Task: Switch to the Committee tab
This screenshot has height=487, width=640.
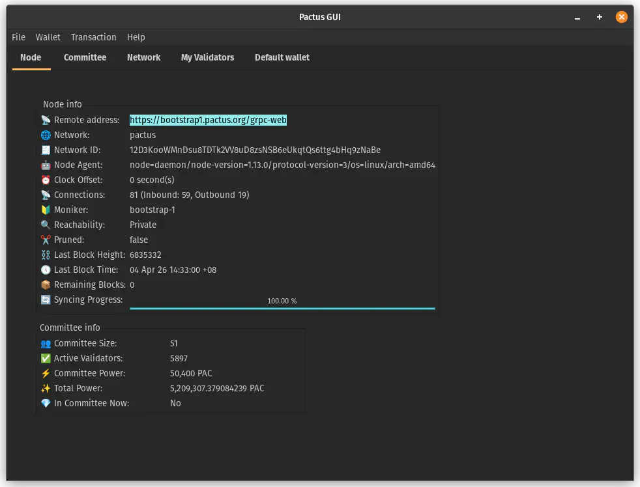Action: (85, 57)
